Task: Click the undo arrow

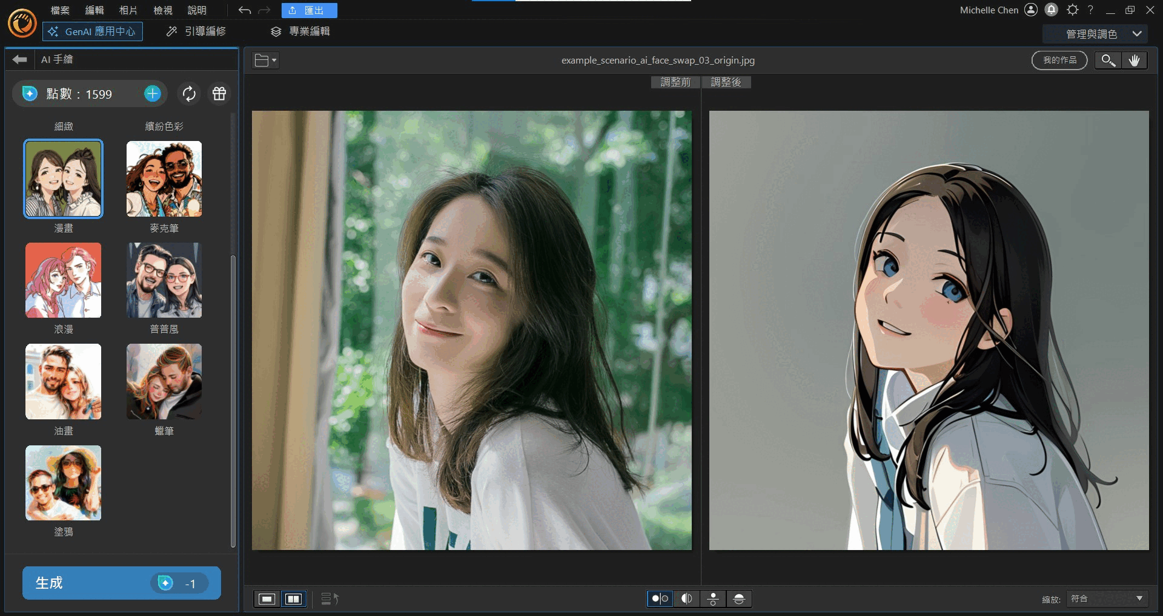Action: pos(245,10)
